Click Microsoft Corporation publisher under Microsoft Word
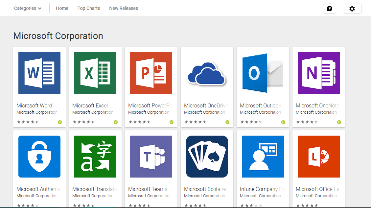Image resolution: width=371 pixels, height=208 pixels. click(x=37, y=112)
